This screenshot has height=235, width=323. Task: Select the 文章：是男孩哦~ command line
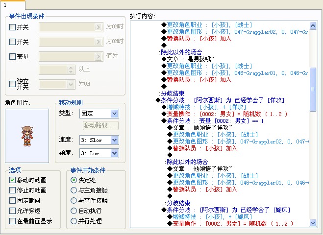click(188, 59)
